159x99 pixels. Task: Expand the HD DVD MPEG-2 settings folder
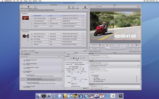click(23, 68)
